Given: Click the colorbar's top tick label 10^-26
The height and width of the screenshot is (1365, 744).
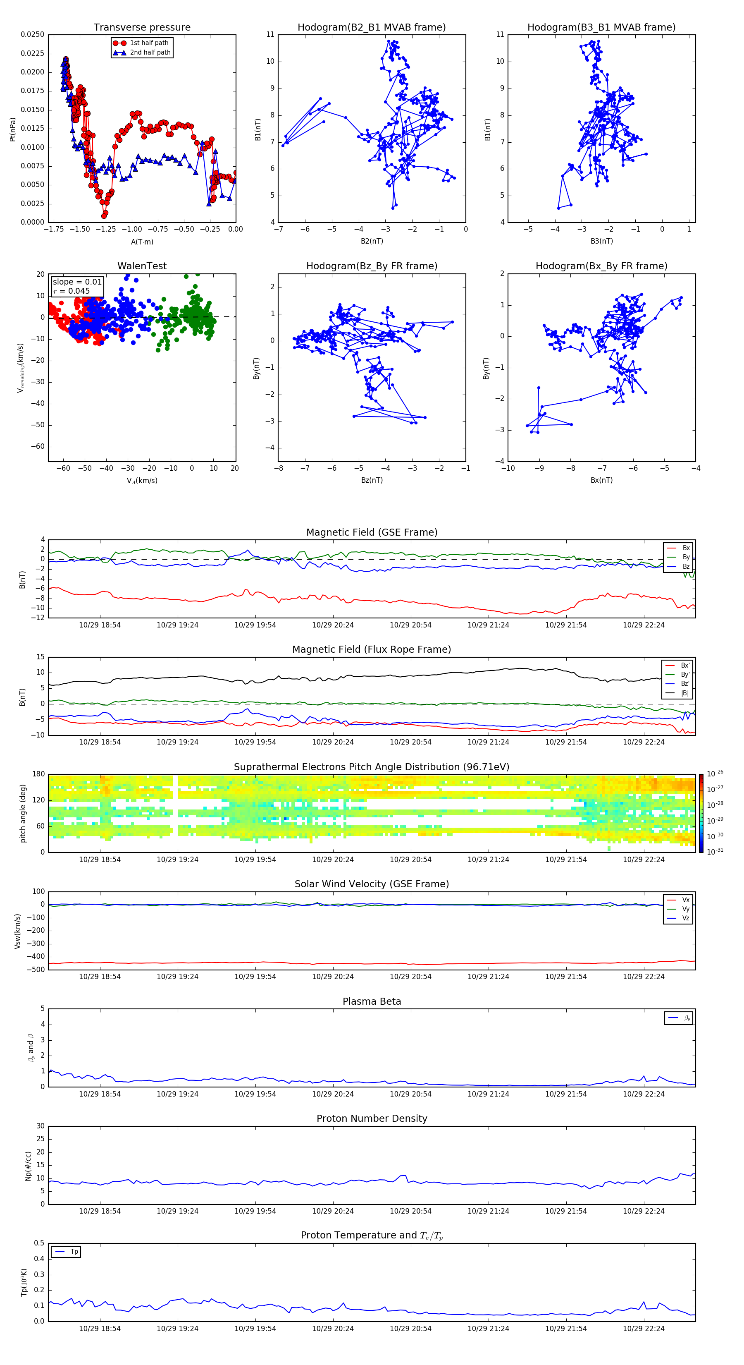Looking at the screenshot, I should click(x=715, y=773).
